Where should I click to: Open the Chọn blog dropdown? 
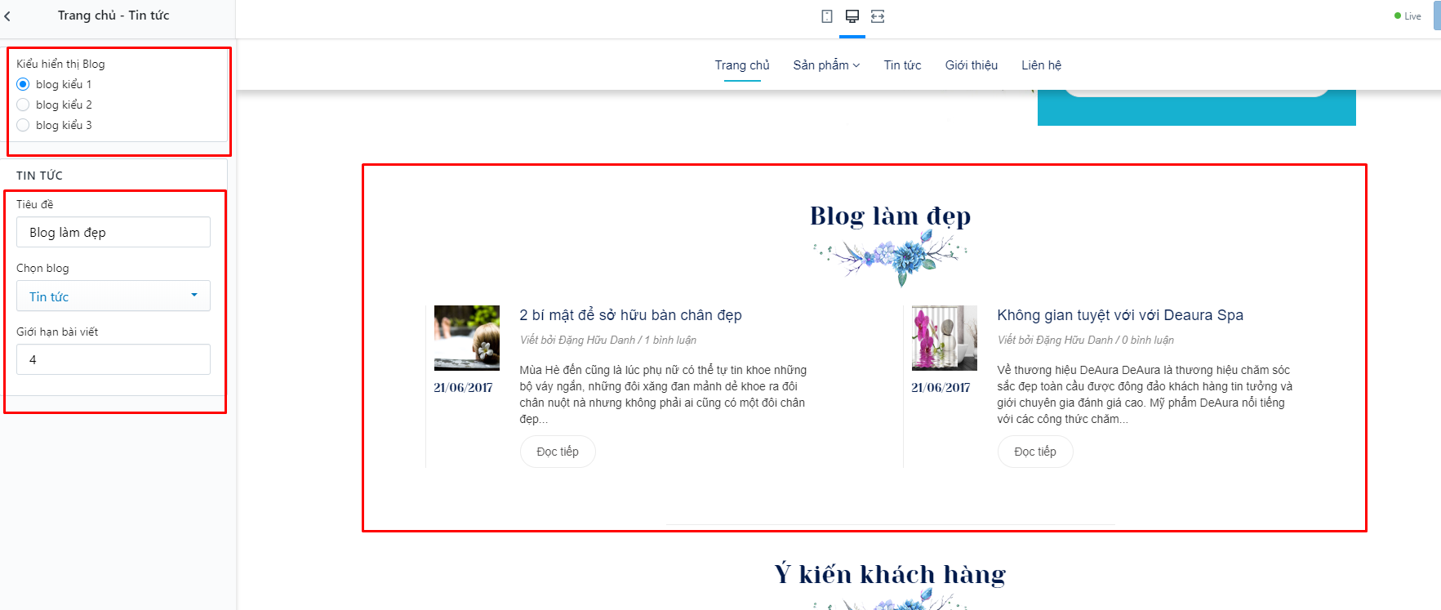click(x=113, y=296)
